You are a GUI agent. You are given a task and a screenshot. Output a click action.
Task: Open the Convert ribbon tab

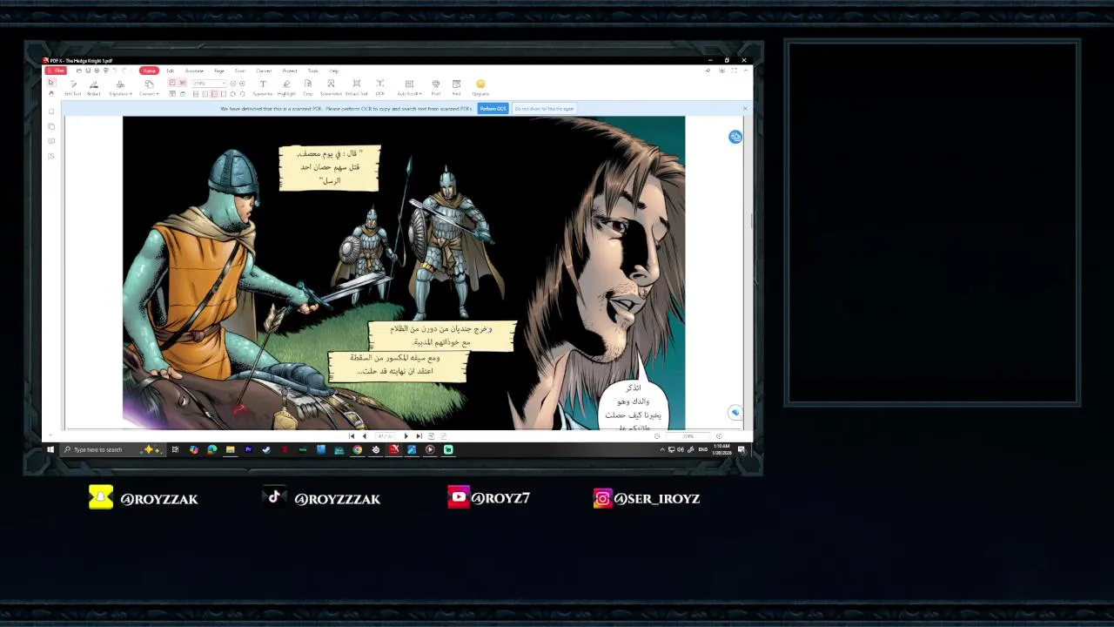(x=264, y=71)
